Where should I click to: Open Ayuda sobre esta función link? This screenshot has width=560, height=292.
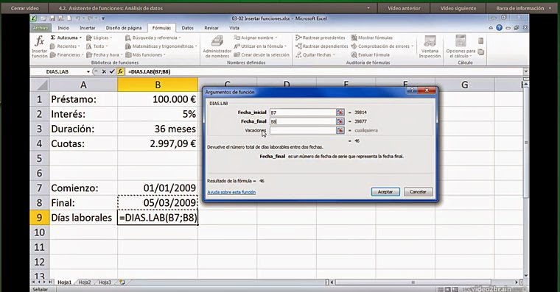(x=231, y=192)
